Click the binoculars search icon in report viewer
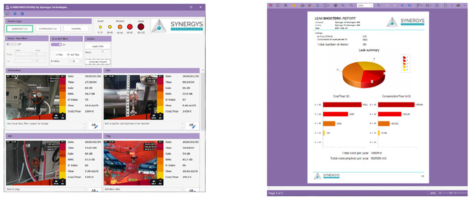Screen dimensions: 471x201 pyautogui.click(x=286, y=5)
